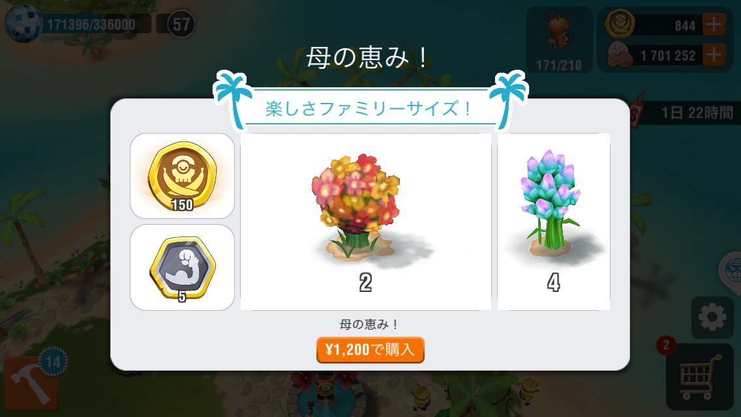Tap the blue globe avatar icon
The height and width of the screenshot is (417, 741).
[23, 23]
